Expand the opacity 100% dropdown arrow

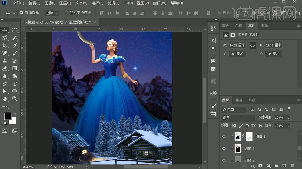[288, 117]
